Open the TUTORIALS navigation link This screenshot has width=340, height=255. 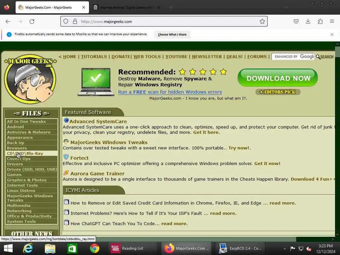click(94, 56)
